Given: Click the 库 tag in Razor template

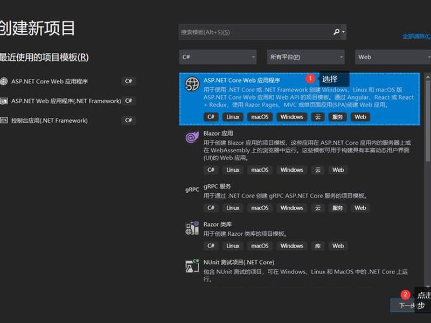Looking at the screenshot, I should coord(318,245).
